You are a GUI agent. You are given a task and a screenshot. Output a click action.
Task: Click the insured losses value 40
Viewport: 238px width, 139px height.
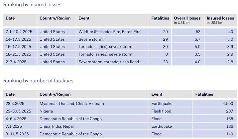click(x=220, y=32)
